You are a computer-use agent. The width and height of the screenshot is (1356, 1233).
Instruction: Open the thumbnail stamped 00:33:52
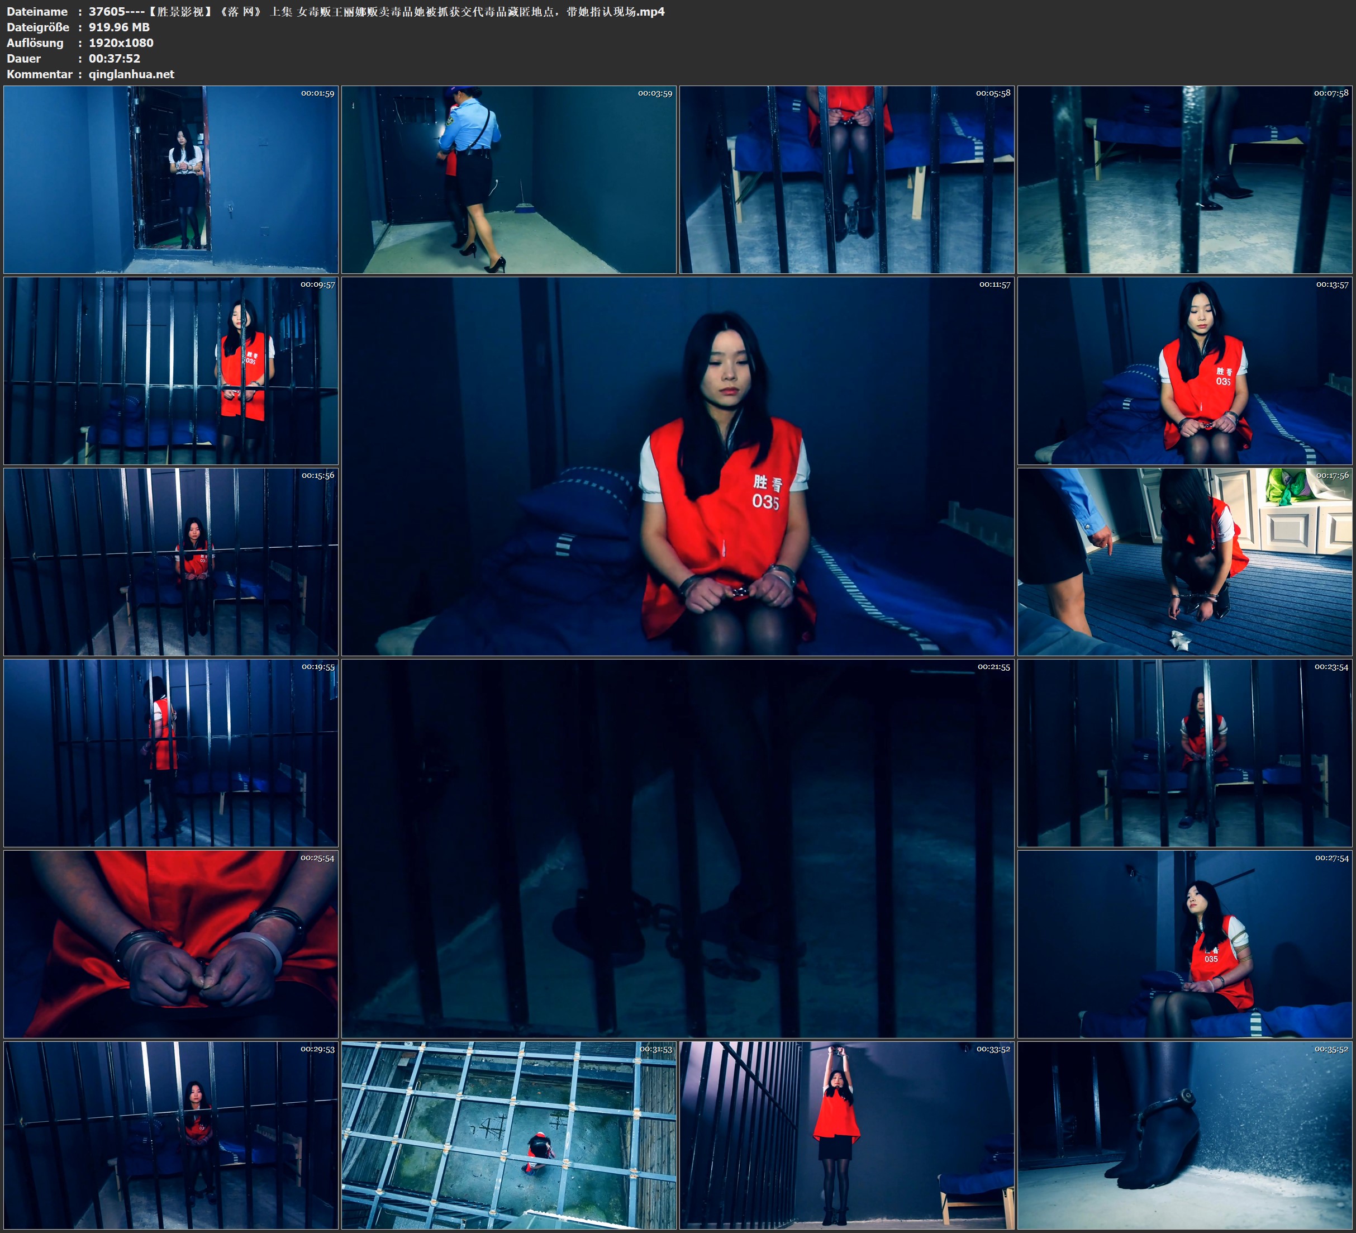(x=847, y=1135)
